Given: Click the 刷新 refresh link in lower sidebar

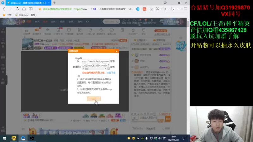Looking at the screenshot, I should tap(166, 129).
